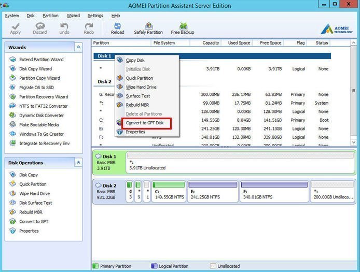Image resolution: width=360 pixels, height=272 pixels.
Task: Sort by Free Space column header
Action: tap(268, 43)
